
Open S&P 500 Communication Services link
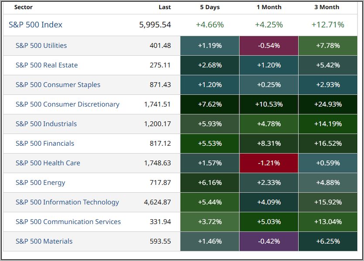[x=68, y=222]
